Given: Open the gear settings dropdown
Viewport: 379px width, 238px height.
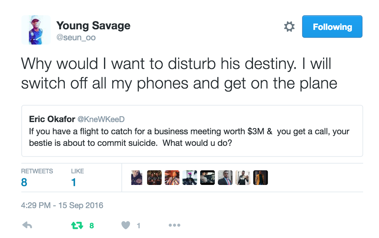Looking at the screenshot, I should point(289,27).
